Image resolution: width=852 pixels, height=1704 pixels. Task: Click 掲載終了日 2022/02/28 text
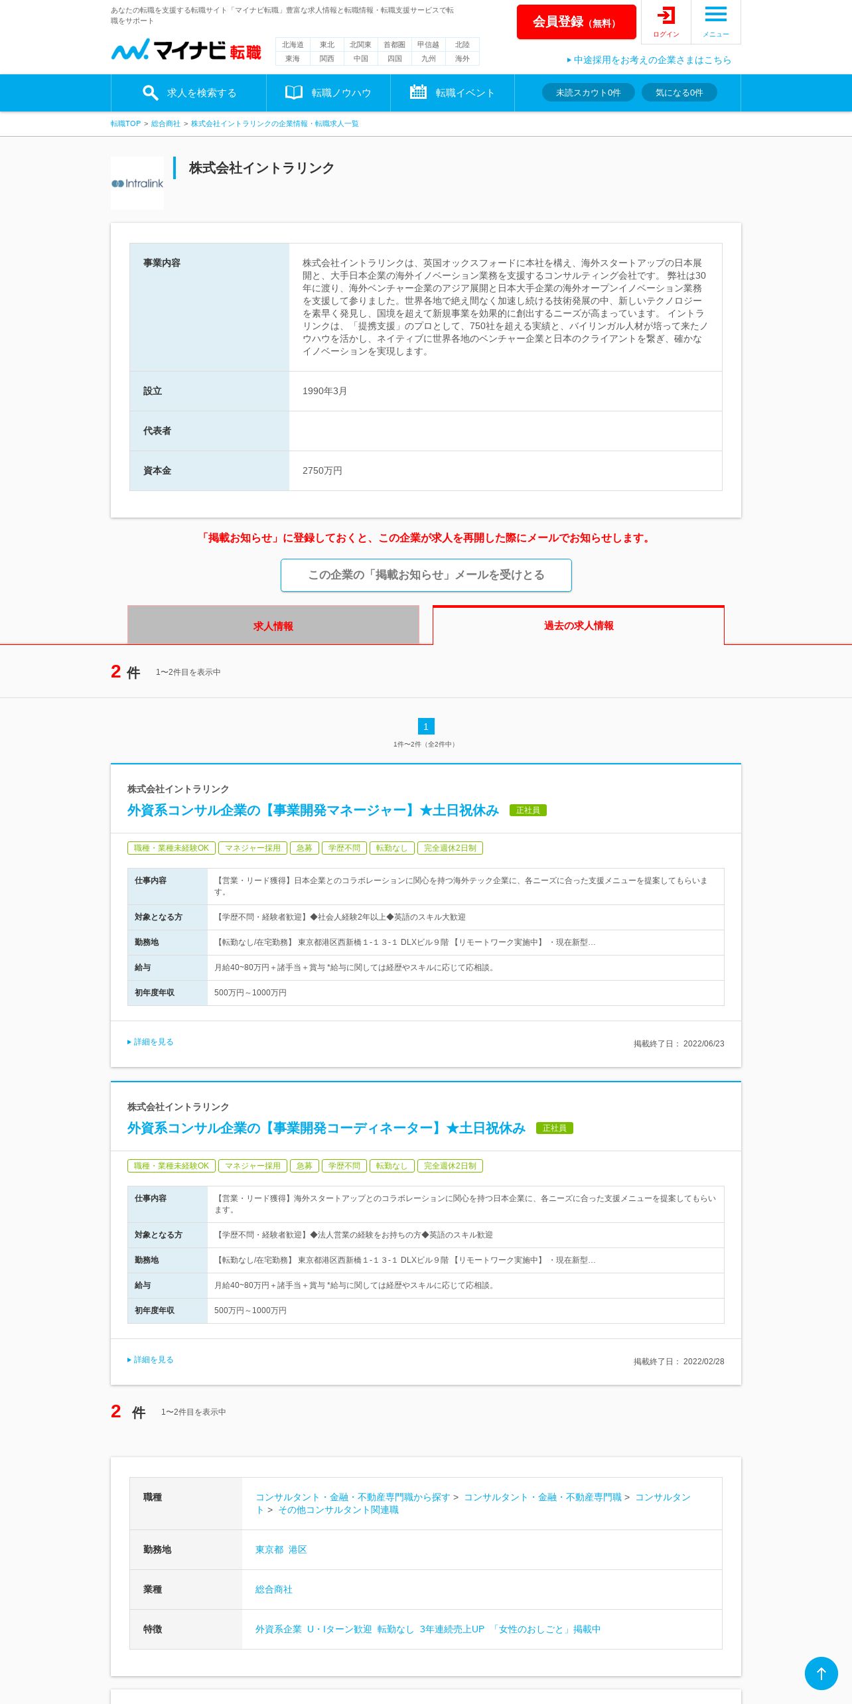[x=679, y=1362]
